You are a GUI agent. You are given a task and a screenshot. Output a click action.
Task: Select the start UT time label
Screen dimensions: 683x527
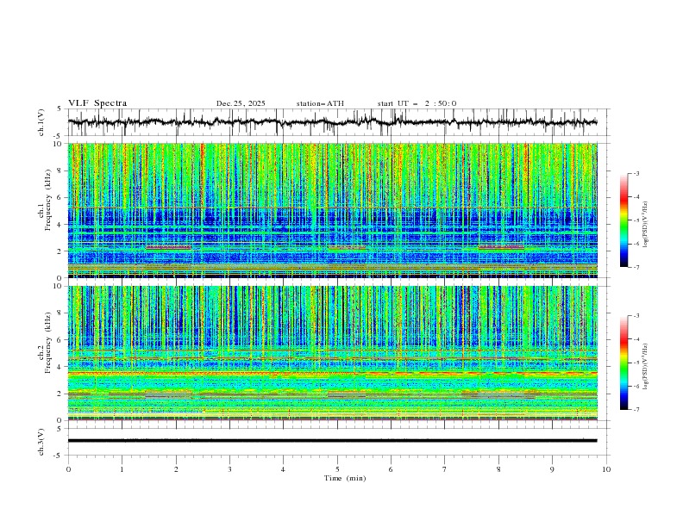pyautogui.click(x=417, y=103)
